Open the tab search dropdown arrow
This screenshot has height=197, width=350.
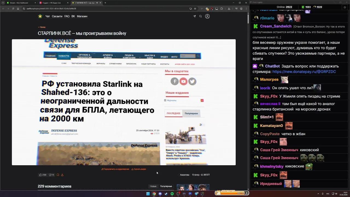3,3
